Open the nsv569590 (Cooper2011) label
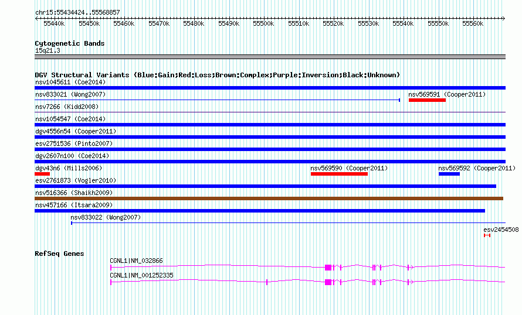 click(x=349, y=168)
